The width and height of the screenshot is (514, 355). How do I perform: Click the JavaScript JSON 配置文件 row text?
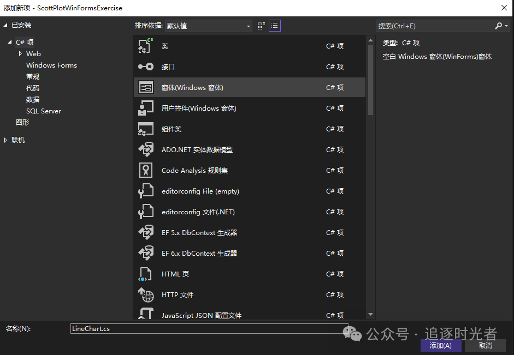click(x=202, y=315)
